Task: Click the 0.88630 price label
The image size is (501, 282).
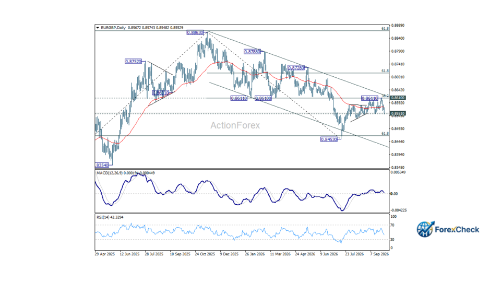Action: 195,32
